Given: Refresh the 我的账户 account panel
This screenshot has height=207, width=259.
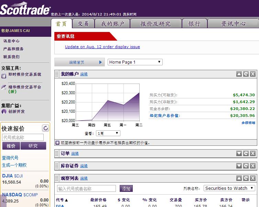Looking at the screenshot, I should [x=246, y=74].
